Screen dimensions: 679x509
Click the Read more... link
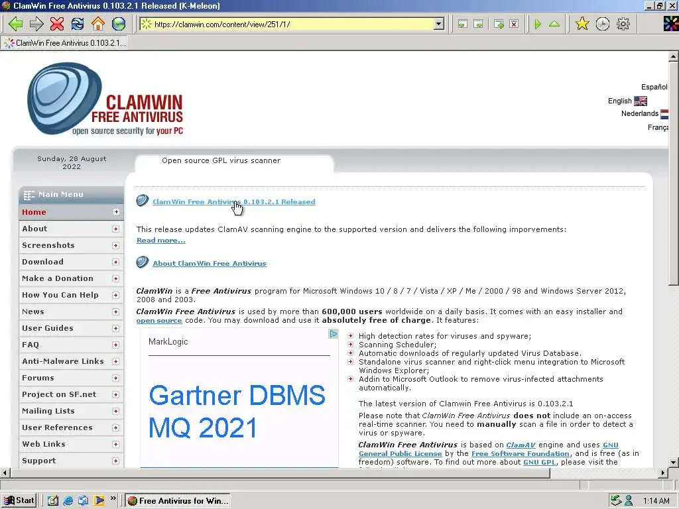[x=161, y=240]
